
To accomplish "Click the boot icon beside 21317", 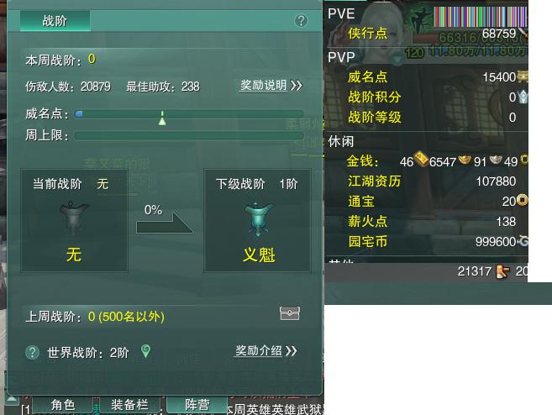I will 502,271.
